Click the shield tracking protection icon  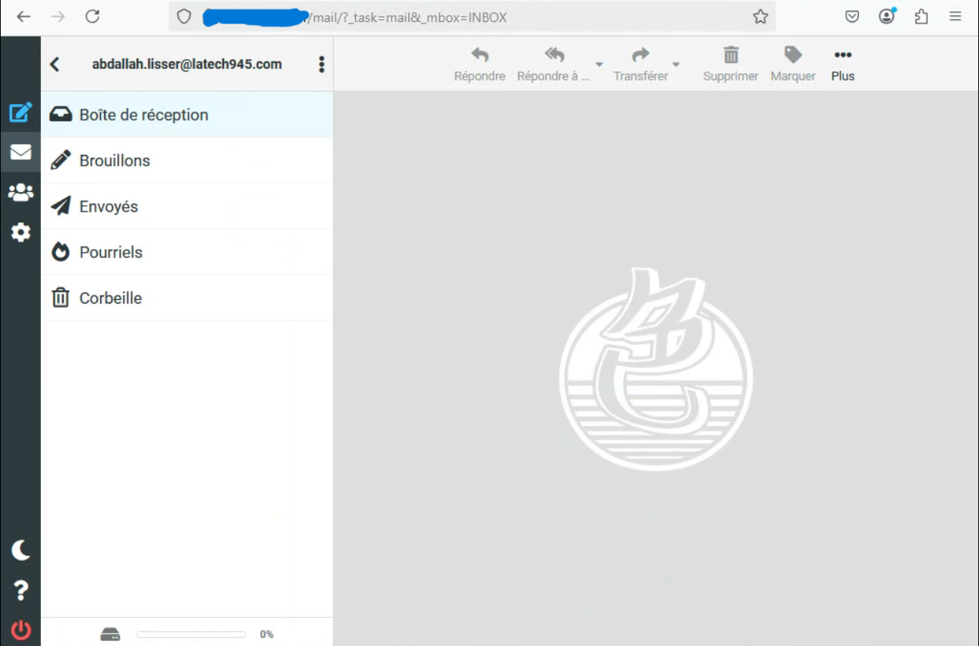tap(184, 17)
